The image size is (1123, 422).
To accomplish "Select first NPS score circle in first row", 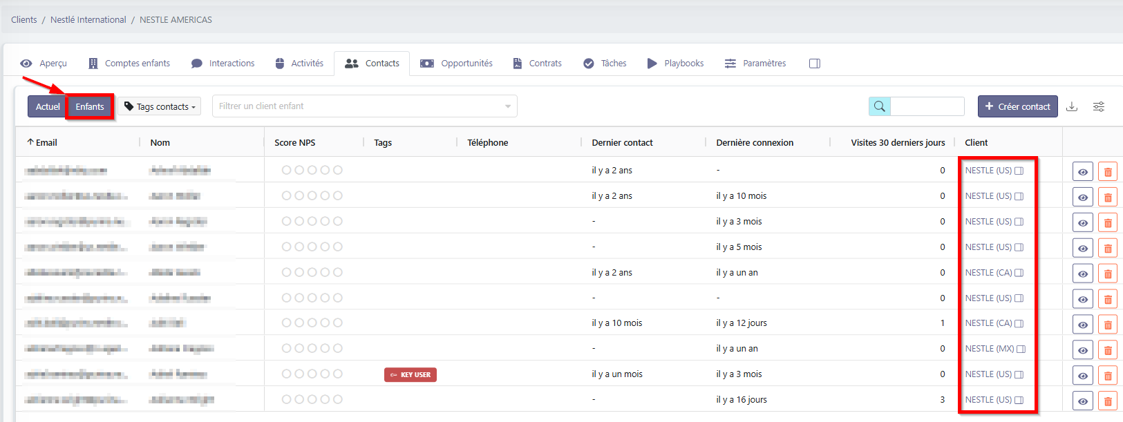I will pos(286,170).
